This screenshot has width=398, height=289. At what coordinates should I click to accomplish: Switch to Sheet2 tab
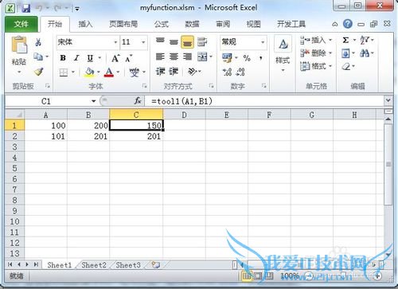tap(94, 265)
